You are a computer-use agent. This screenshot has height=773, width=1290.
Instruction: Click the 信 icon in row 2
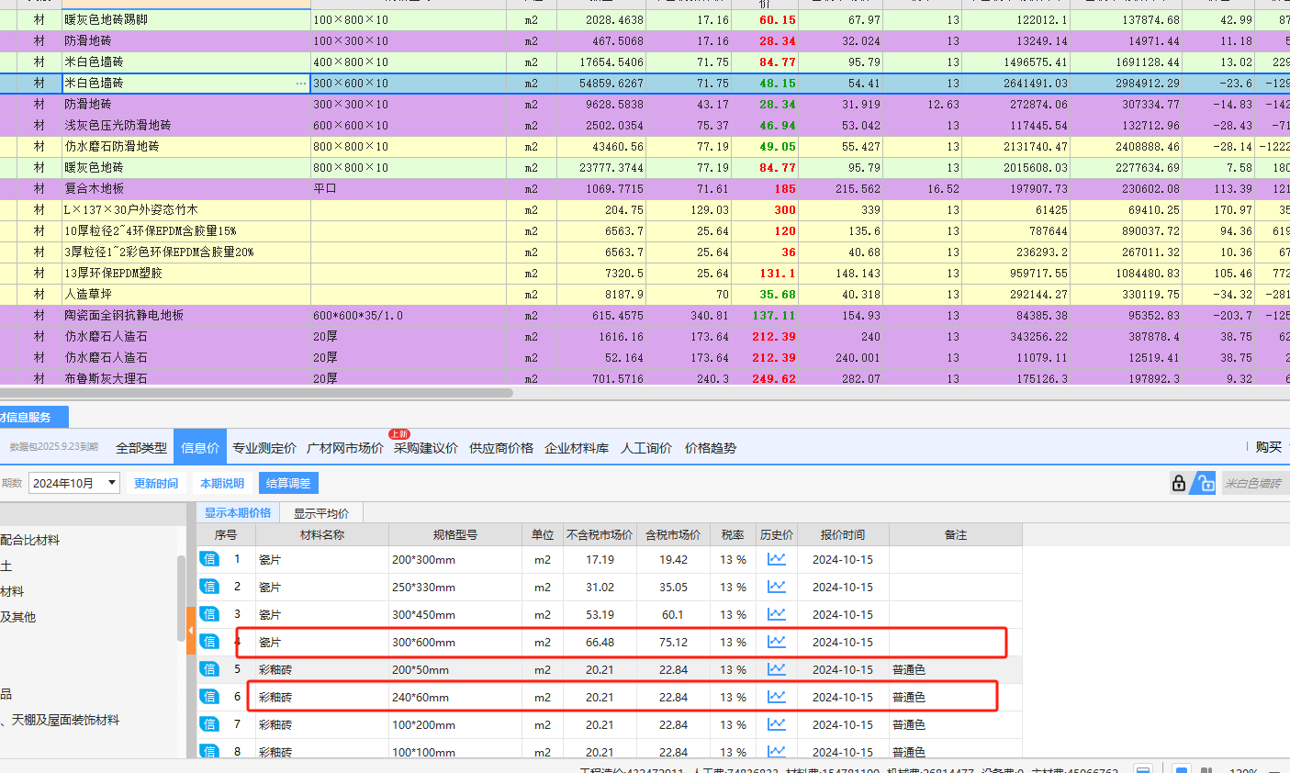coord(209,587)
